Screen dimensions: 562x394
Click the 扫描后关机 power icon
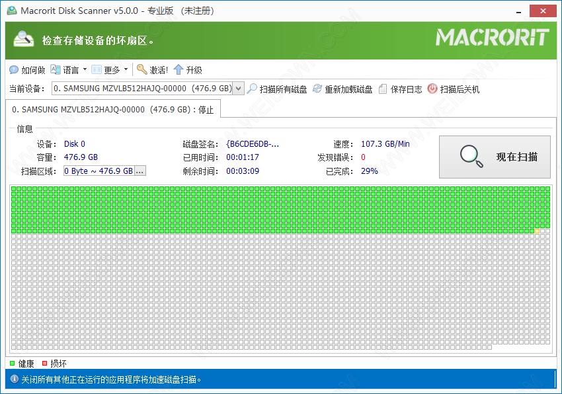432,89
